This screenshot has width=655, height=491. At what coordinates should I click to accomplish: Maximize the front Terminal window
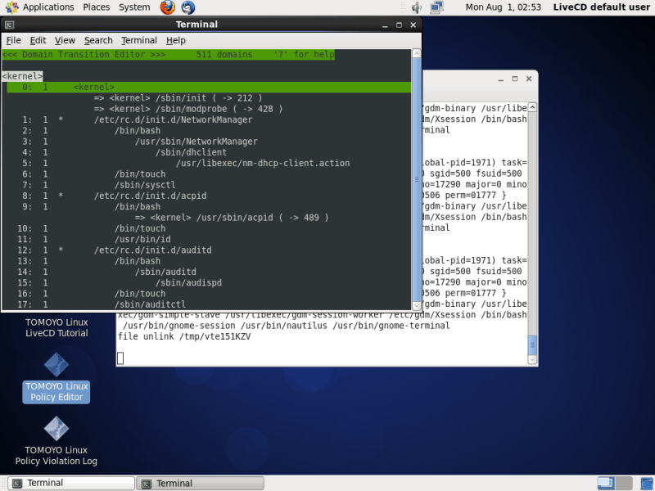coord(399,25)
